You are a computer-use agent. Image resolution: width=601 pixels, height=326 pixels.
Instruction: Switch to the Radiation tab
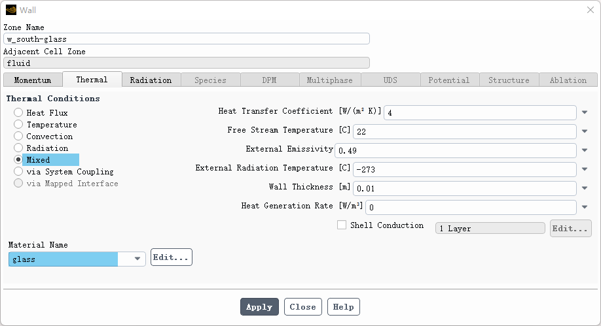coord(151,80)
